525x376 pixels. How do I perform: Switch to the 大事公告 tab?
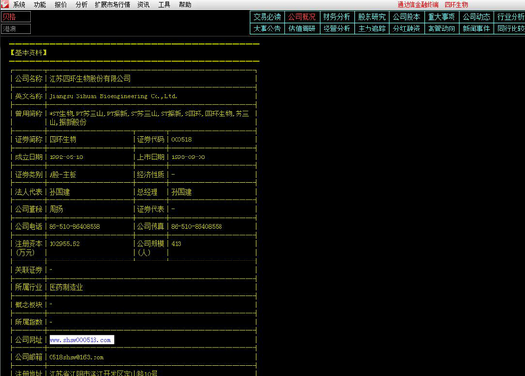click(267, 29)
